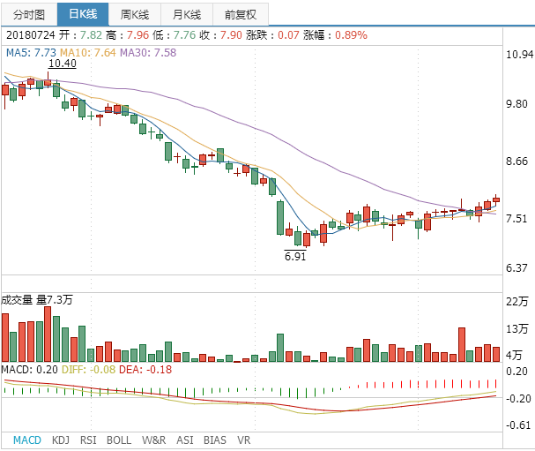Click the -0.61 MACD axis label
This screenshot has height=451, width=535.
pyautogui.click(x=518, y=425)
